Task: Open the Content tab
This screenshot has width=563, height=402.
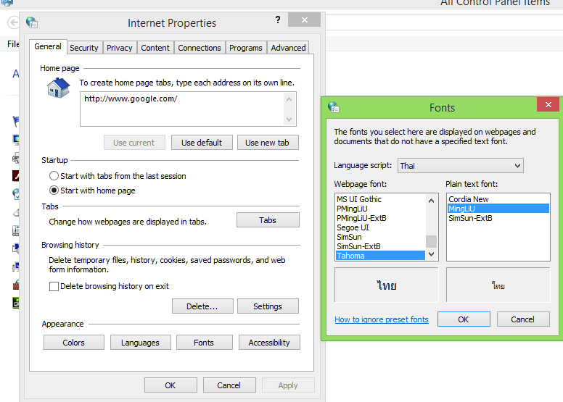Action: (x=155, y=48)
